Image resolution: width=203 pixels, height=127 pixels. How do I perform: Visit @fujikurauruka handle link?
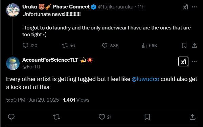(x=116, y=7)
